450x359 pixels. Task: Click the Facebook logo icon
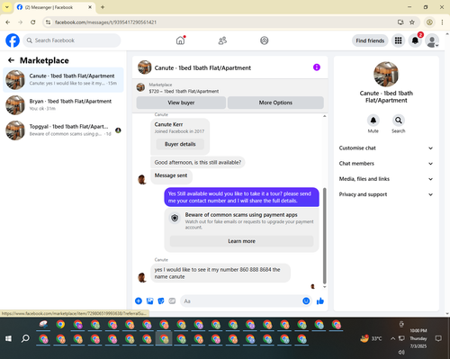click(x=13, y=40)
